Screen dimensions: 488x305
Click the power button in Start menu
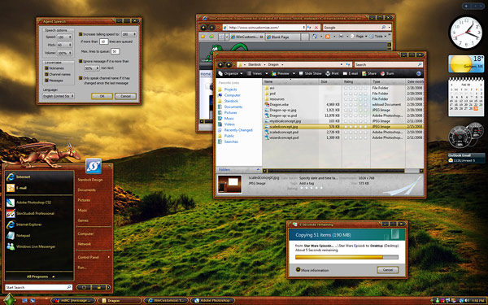[84, 287]
